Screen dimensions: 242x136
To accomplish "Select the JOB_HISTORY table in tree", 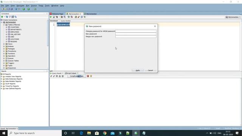I will pos(16,34).
